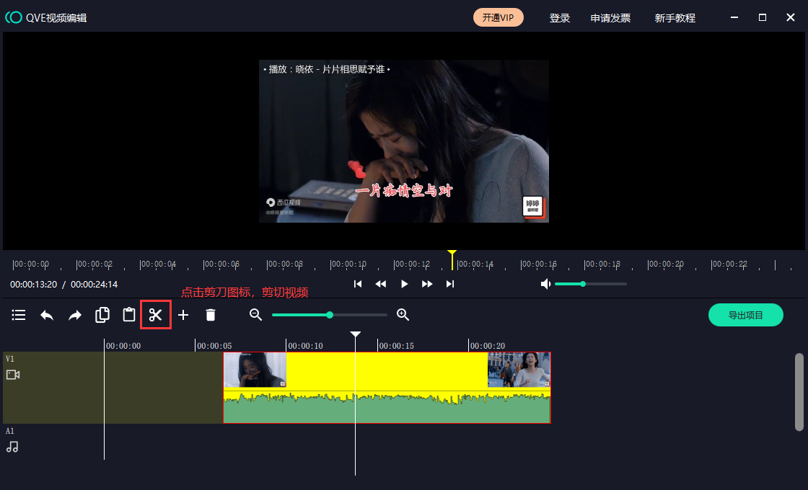Zoom out the timeline with magnifier minus
Screen dimensions: 808x490
pyautogui.click(x=255, y=315)
